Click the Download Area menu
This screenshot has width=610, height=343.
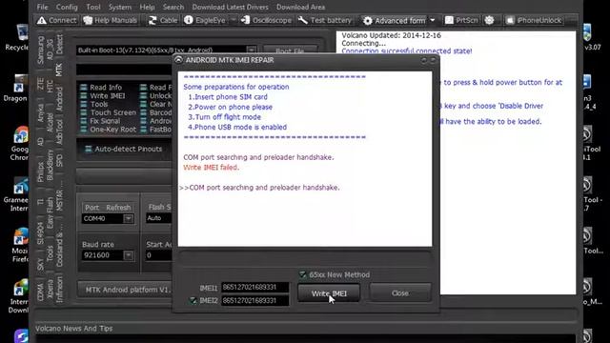tap(300, 7)
